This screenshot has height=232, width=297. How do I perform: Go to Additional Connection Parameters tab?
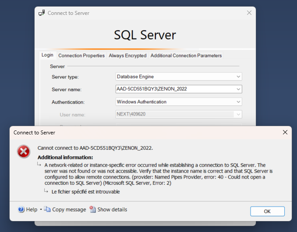pyautogui.click(x=186, y=56)
